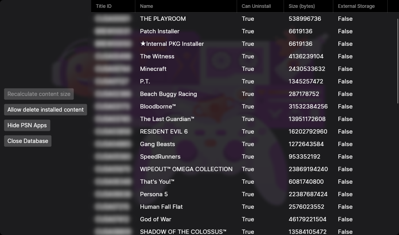Click size value 16202792960 for RESIDENT EVIL 6
Image resolution: width=399 pixels, height=235 pixels.
(308, 132)
